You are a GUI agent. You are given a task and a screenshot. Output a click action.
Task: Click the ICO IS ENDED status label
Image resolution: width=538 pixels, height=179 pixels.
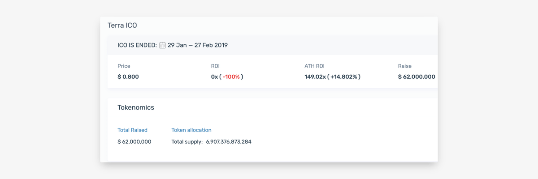tap(137, 45)
